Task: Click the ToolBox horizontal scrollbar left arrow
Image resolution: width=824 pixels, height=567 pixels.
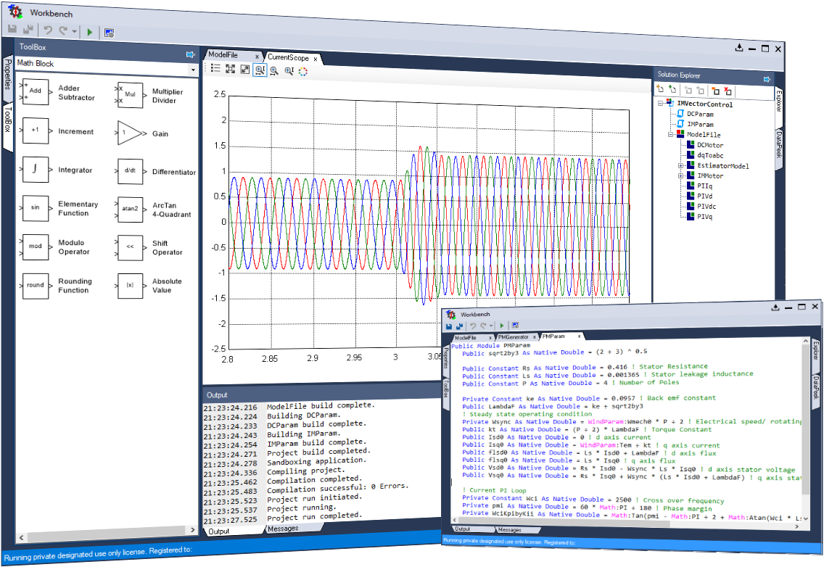Action: (x=22, y=537)
